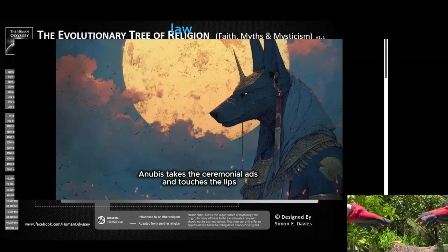Select the blue "law" text at top
The height and width of the screenshot is (252, 448).
click(x=181, y=29)
